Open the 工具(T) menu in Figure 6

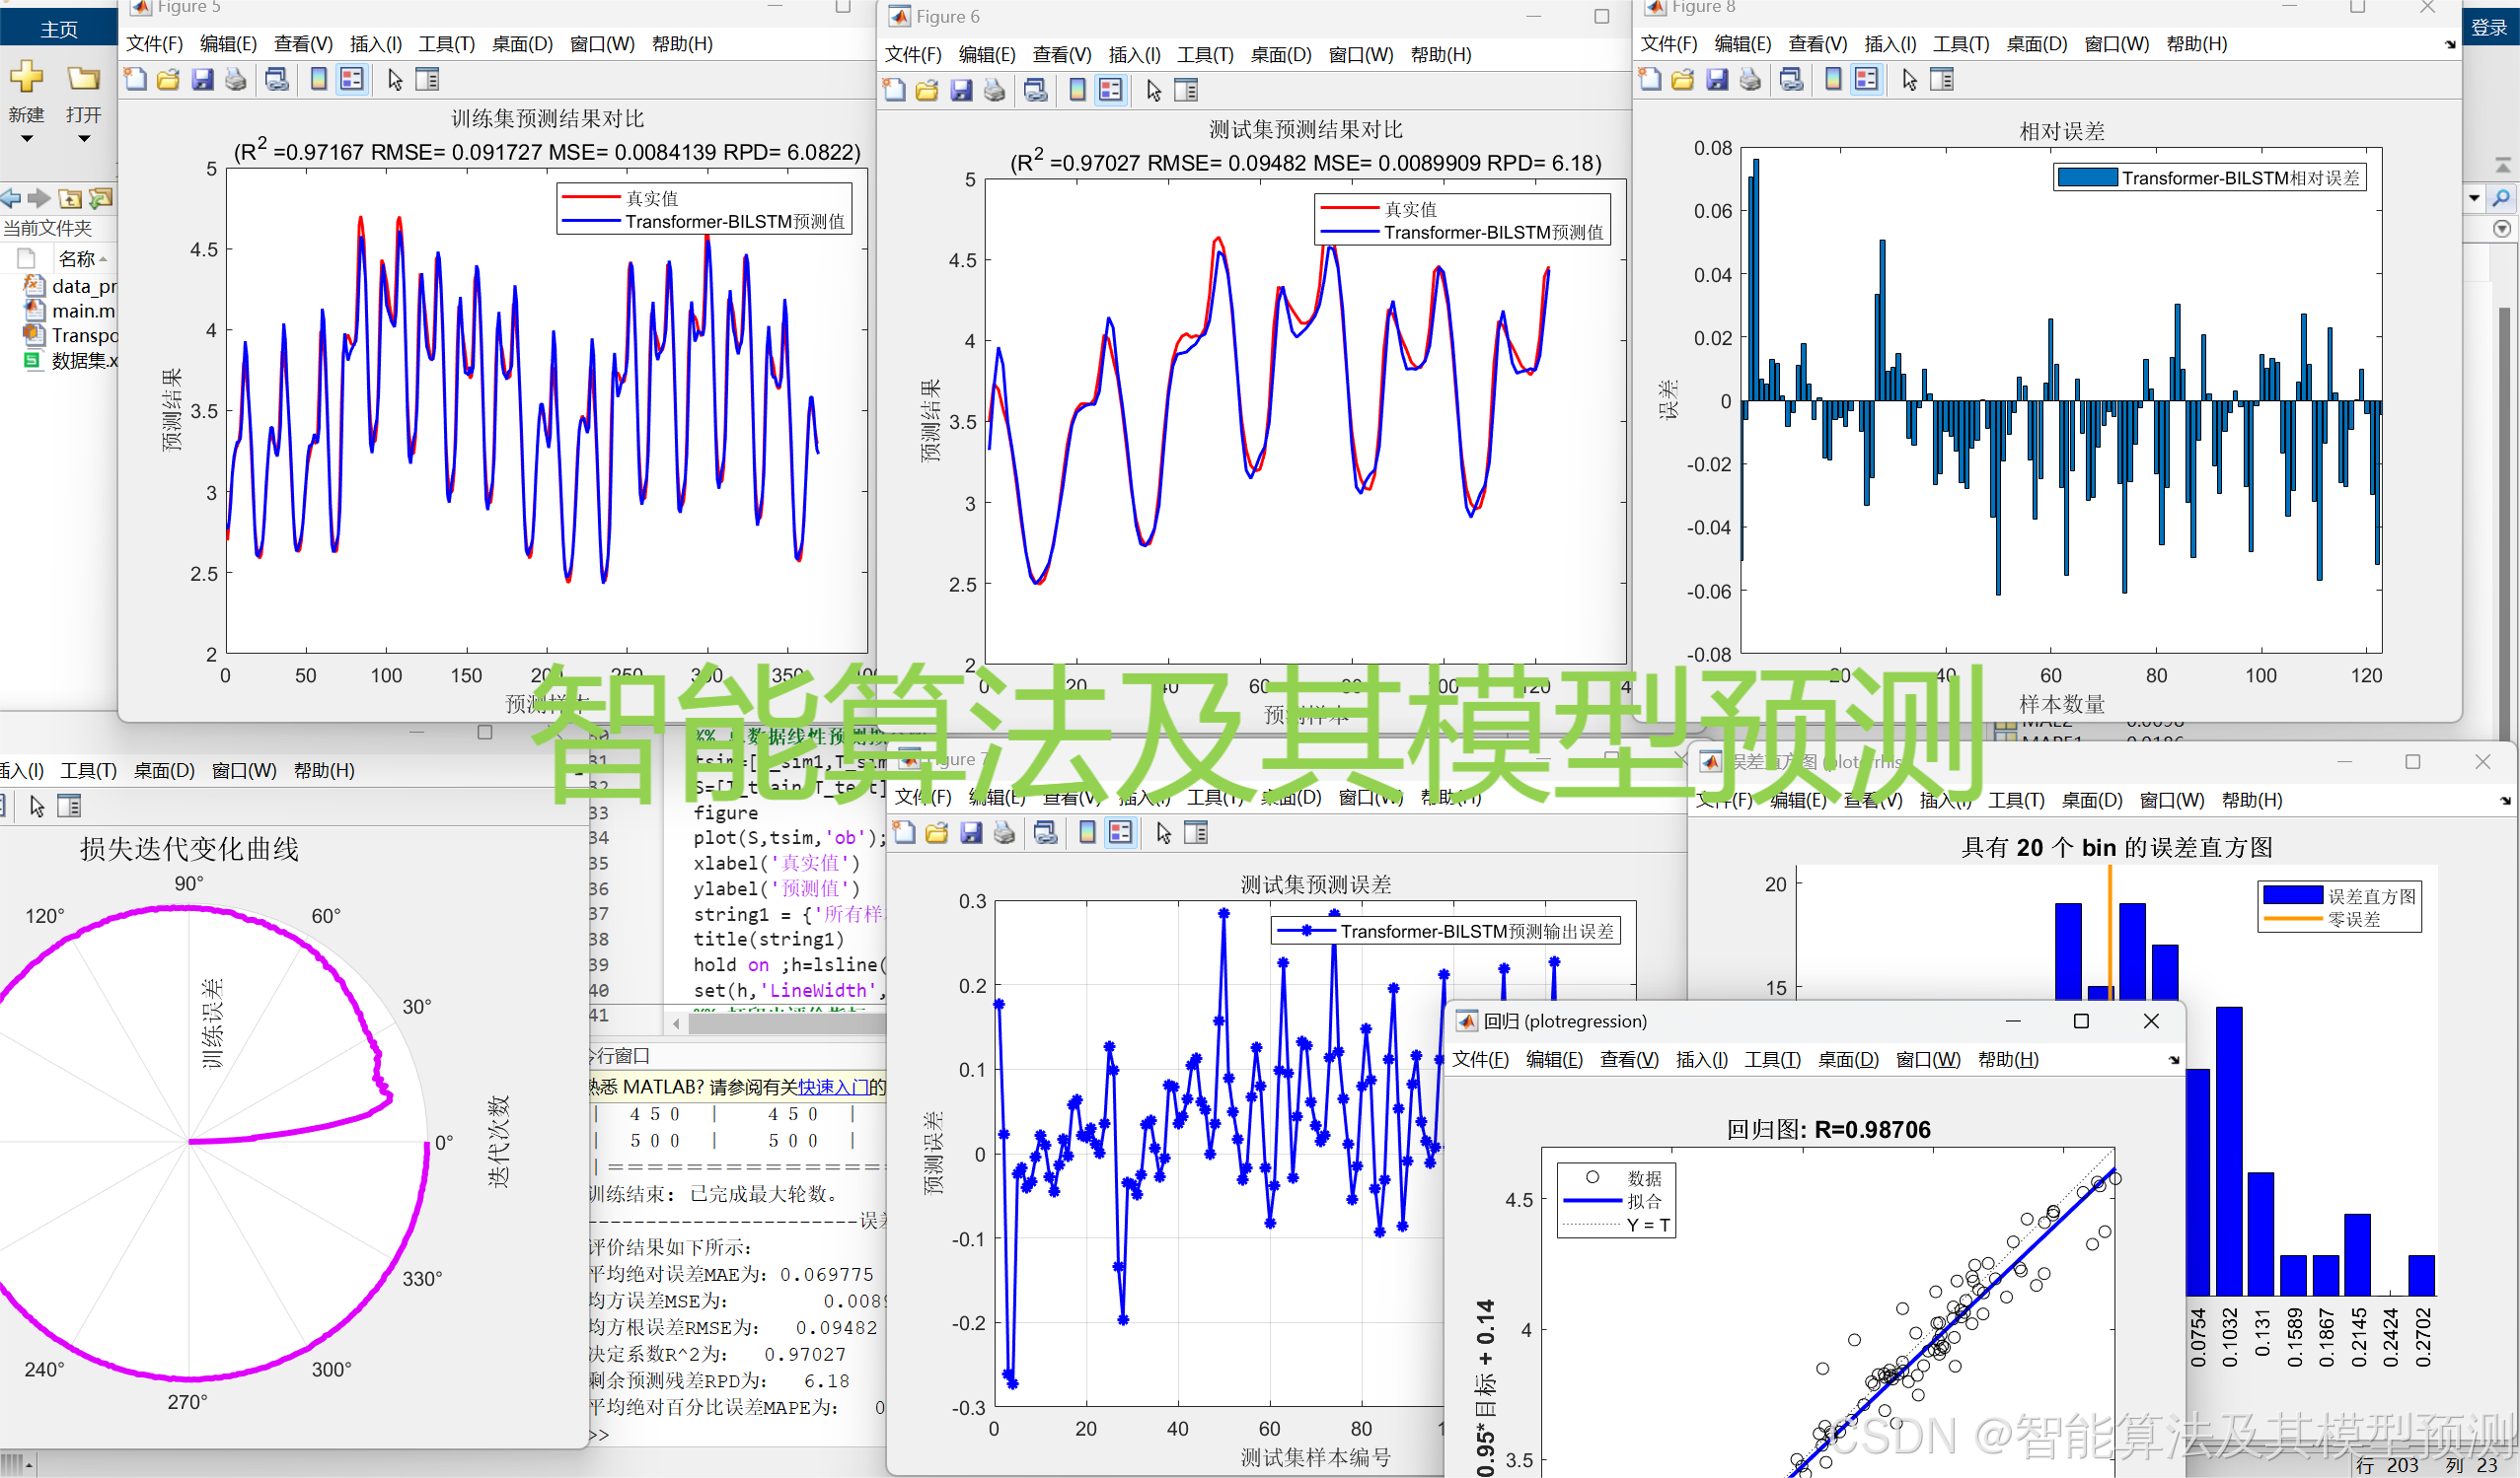click(1204, 55)
